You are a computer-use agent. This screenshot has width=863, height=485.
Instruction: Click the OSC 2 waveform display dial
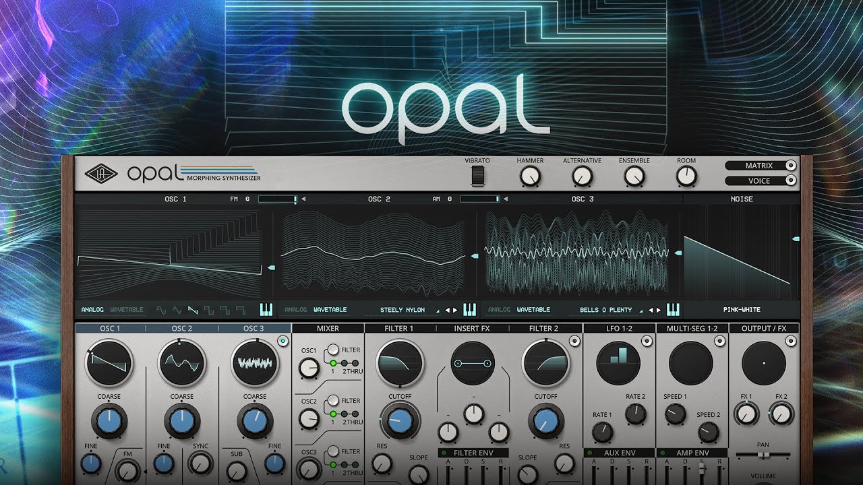click(181, 362)
